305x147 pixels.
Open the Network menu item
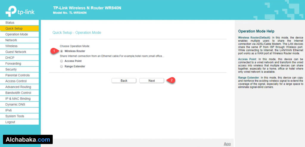[19, 40]
